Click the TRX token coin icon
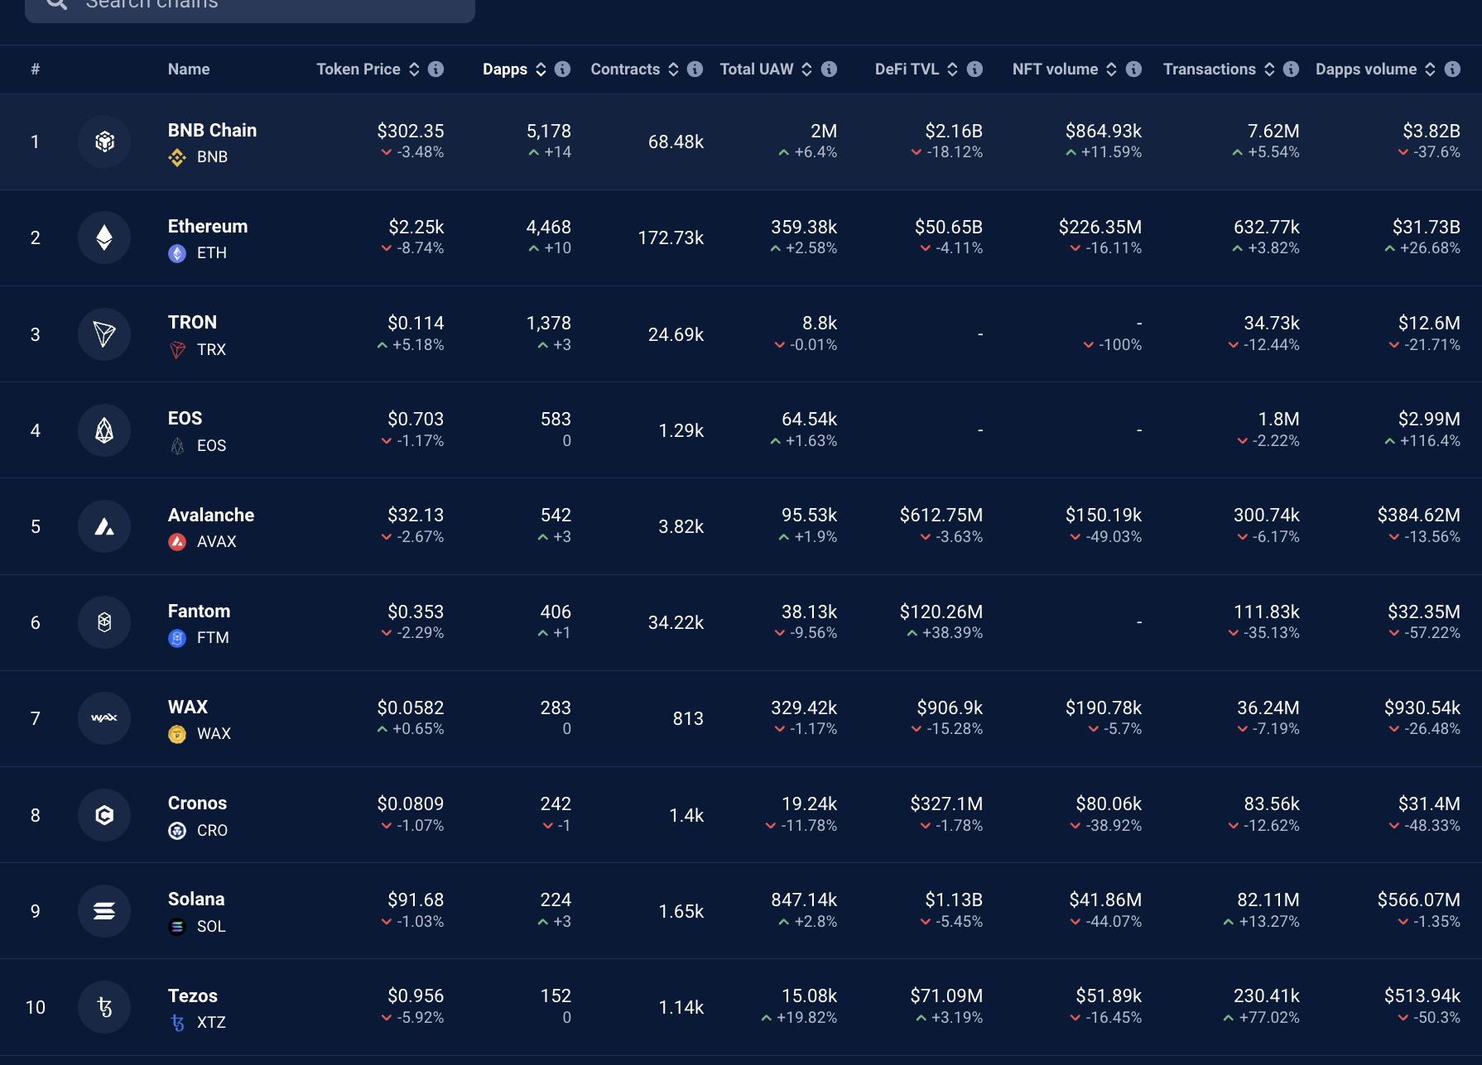The width and height of the screenshot is (1482, 1065). (x=177, y=350)
